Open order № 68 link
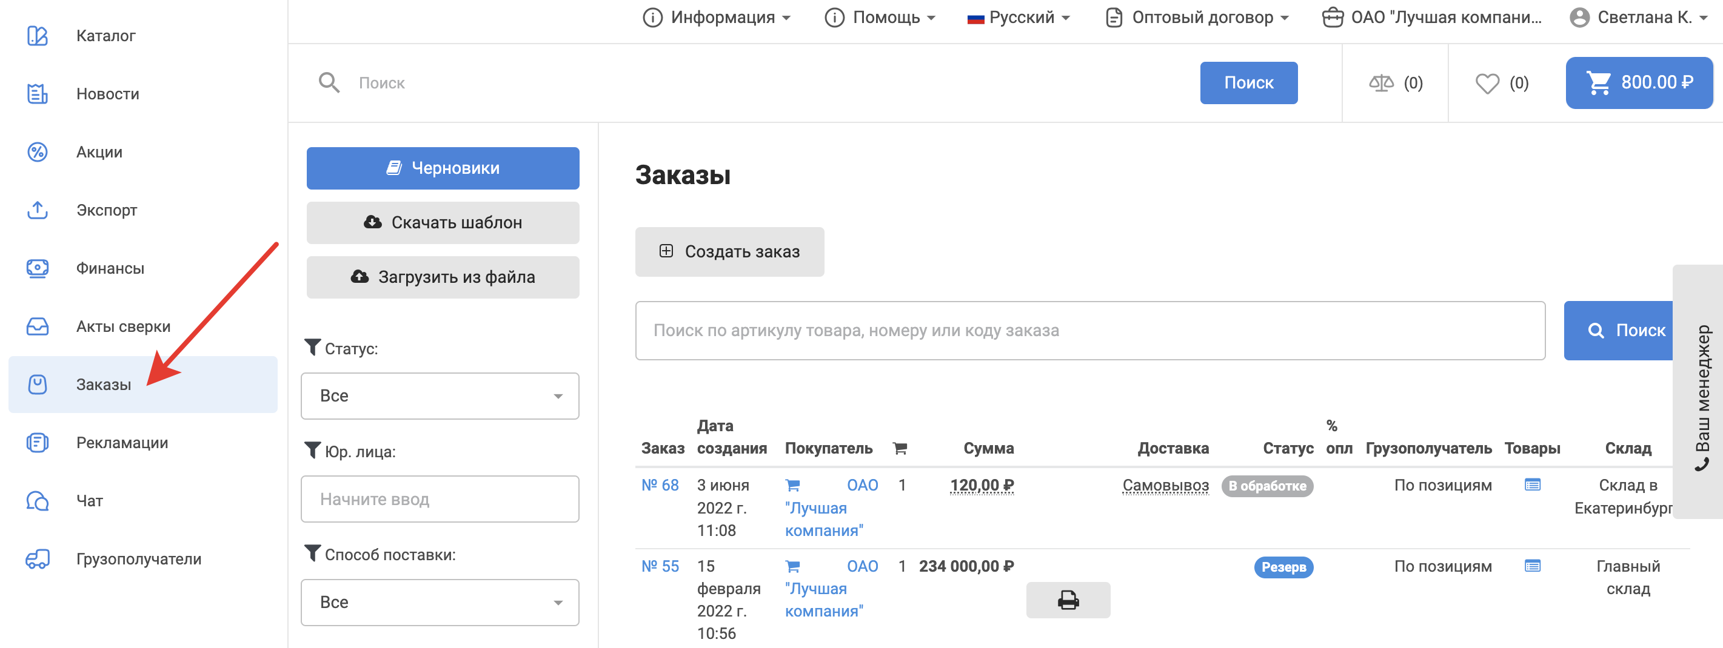The image size is (1723, 648). coord(660,485)
